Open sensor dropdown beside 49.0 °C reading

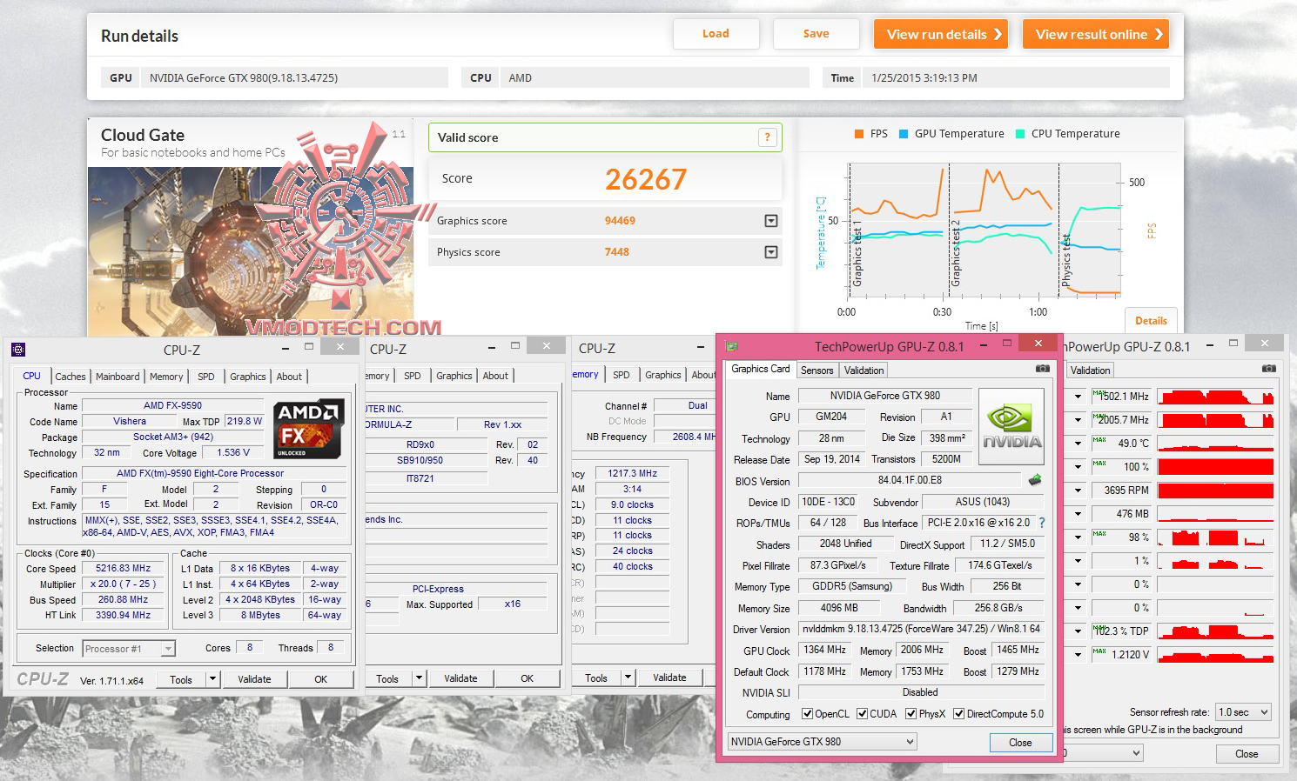(x=1078, y=444)
